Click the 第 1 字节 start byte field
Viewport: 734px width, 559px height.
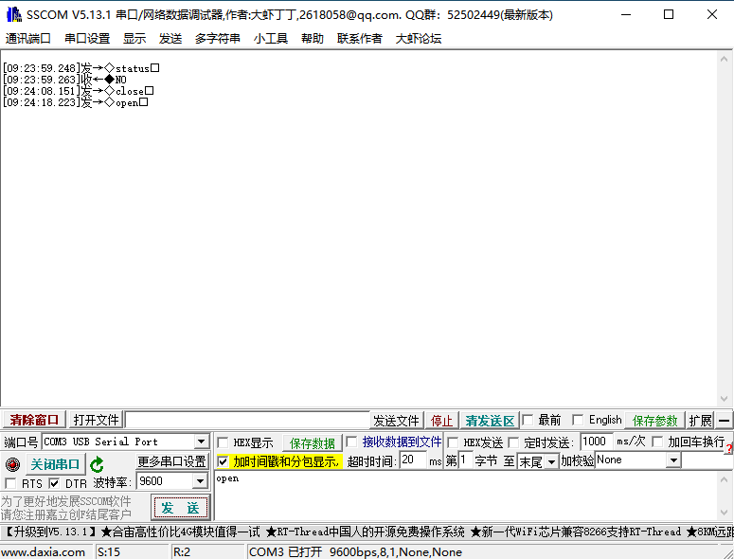[466, 460]
